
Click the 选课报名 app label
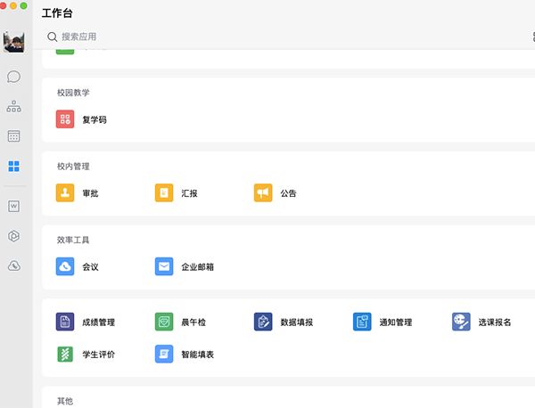[494, 322]
